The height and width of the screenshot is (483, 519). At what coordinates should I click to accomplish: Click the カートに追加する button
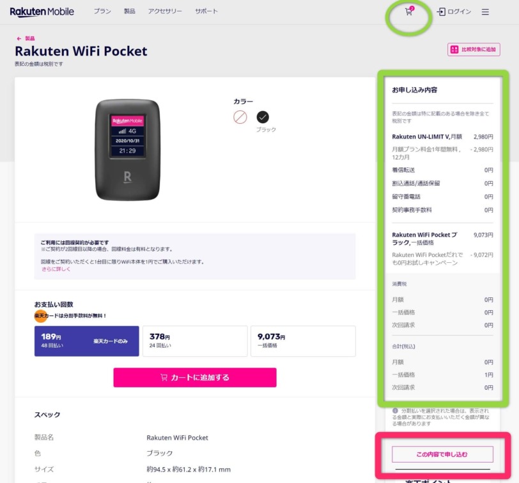tap(195, 377)
